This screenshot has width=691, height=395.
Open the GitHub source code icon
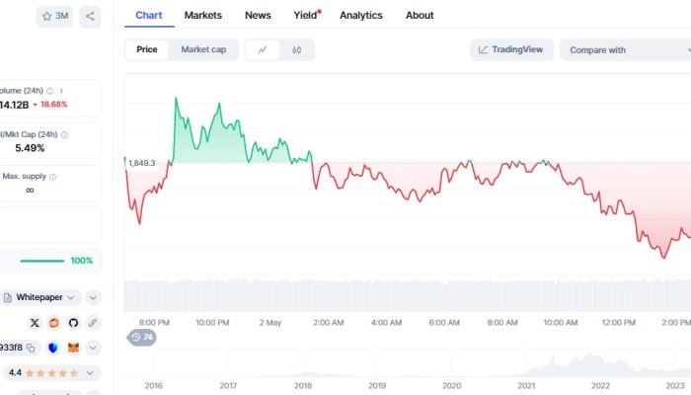[x=73, y=323]
